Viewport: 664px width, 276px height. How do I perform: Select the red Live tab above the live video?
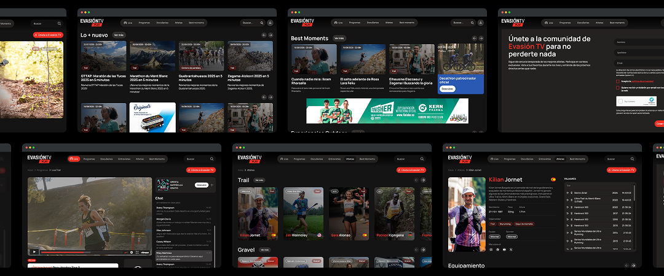(x=74, y=159)
